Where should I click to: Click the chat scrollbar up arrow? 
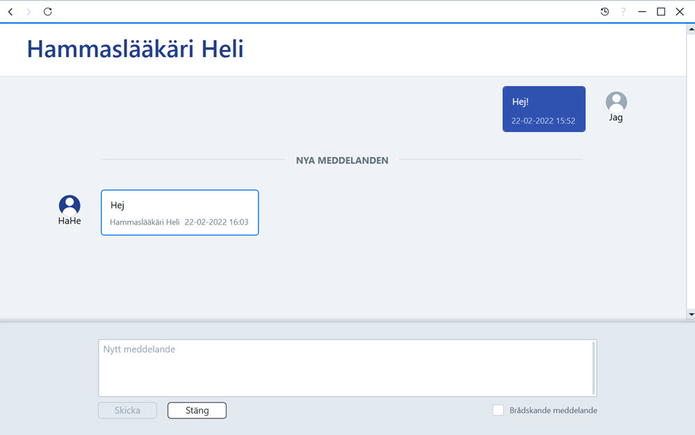point(691,30)
